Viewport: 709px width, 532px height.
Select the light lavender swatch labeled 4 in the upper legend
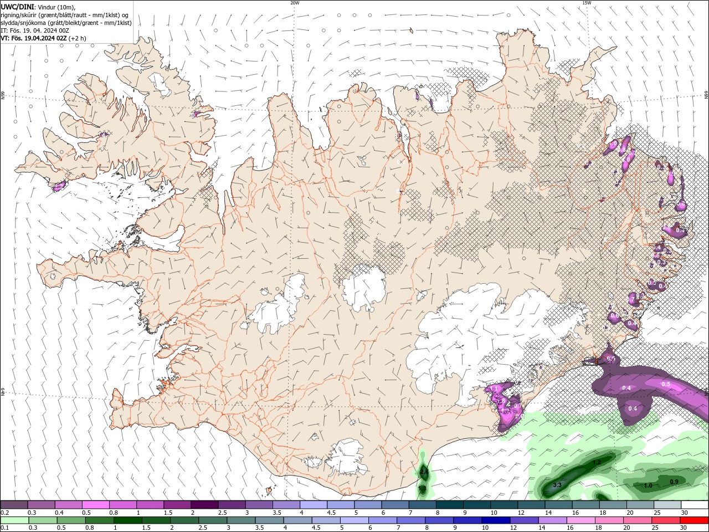click(x=313, y=505)
